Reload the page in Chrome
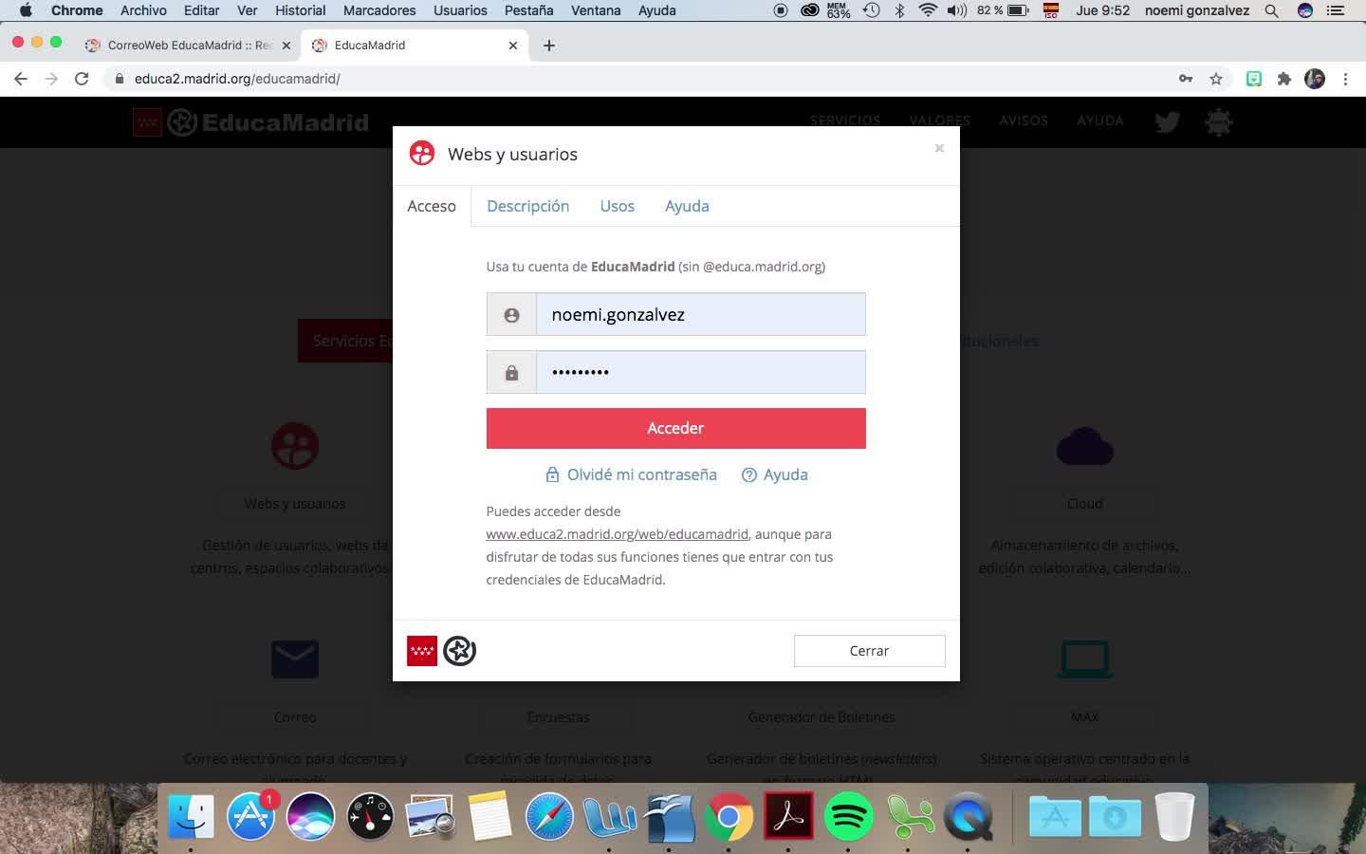This screenshot has height=854, width=1366. click(x=82, y=79)
